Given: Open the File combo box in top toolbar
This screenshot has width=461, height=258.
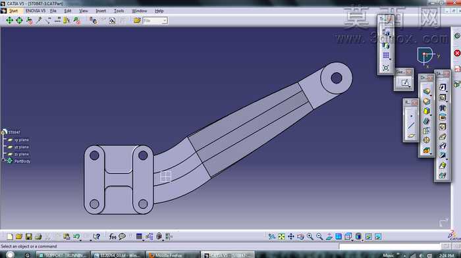Looking at the screenshot, I should [x=155, y=20].
